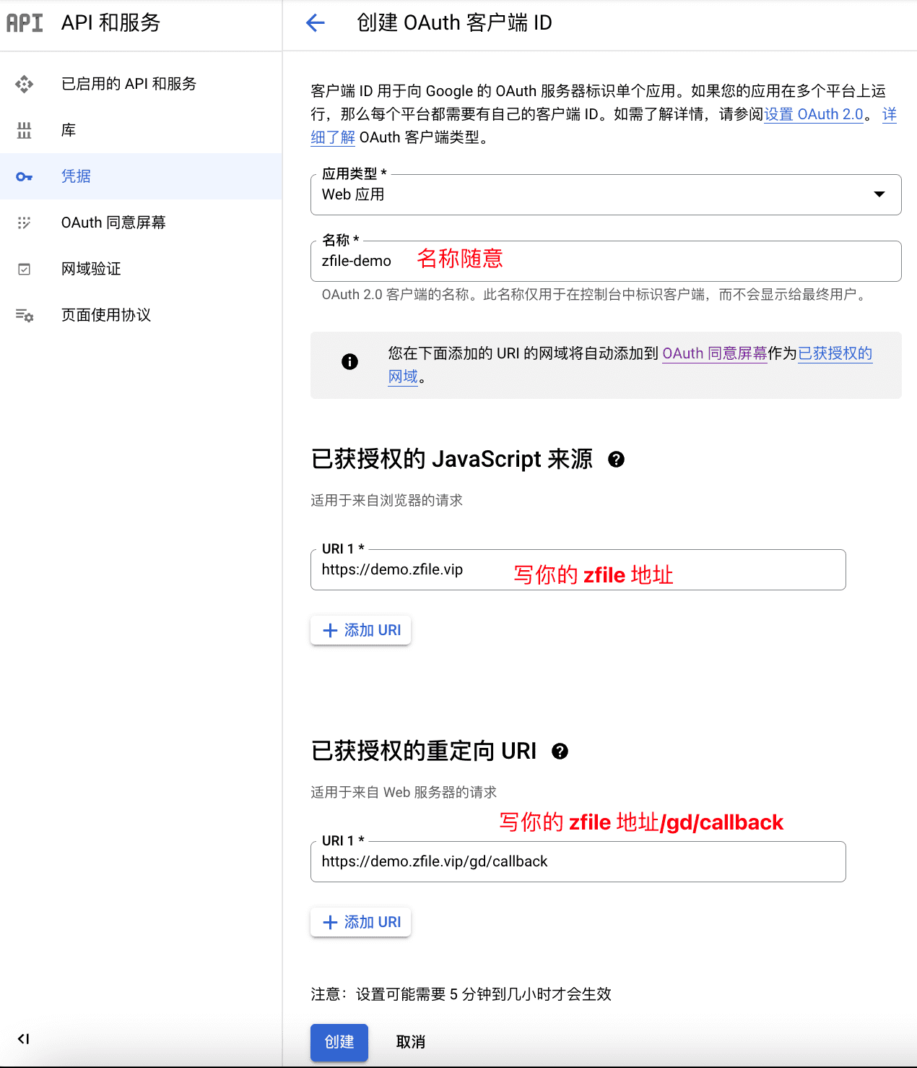Open help for authorized JavaScript origins
Image resolution: width=917 pixels, height=1068 pixels.
tap(616, 460)
